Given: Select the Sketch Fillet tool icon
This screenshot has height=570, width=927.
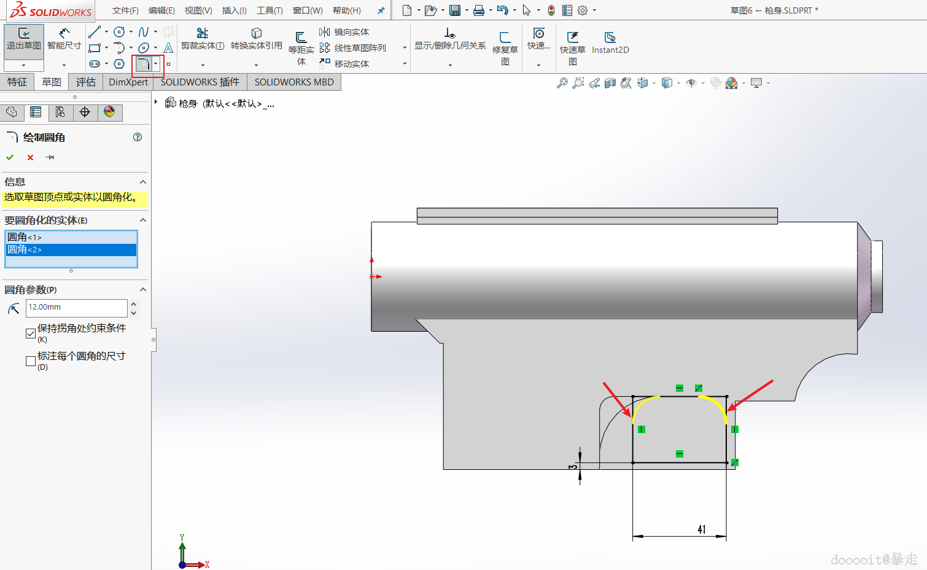Looking at the screenshot, I should click(144, 64).
